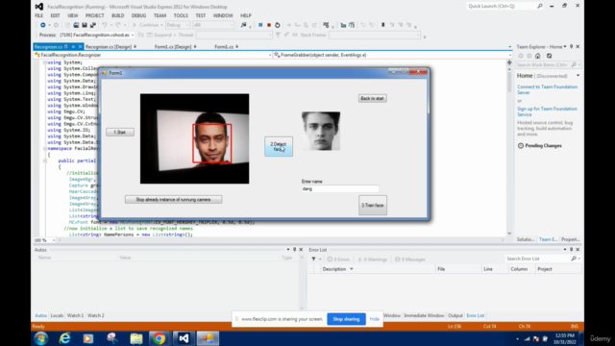Open the Description column filter dropdown

(352, 269)
